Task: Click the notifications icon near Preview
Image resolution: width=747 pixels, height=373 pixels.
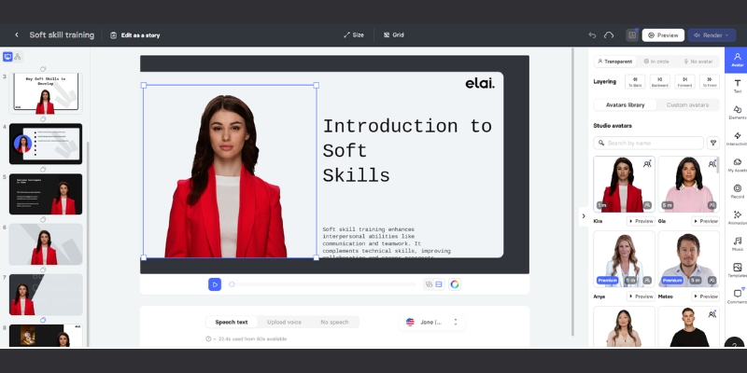Action: click(632, 35)
